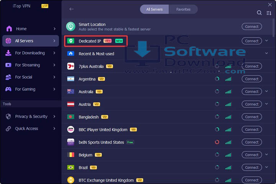Viewport: 276px width, 184px height.
Task: Click the Bangladesh flag icon
Action: pyautogui.click(x=71, y=117)
